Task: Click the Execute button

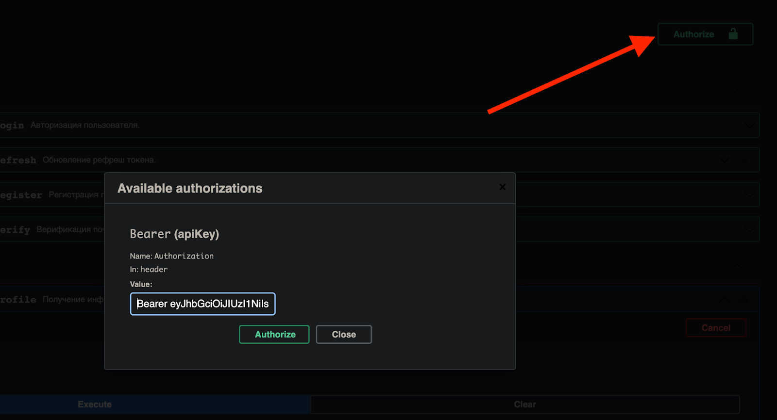Action: pos(95,404)
